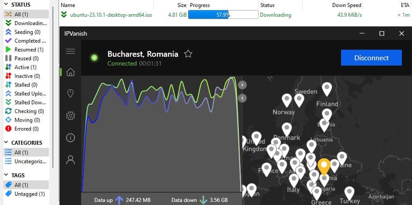Filter by Errored (0) status
Image resolution: width=412 pixels, height=205 pixels.
[x=26, y=128]
